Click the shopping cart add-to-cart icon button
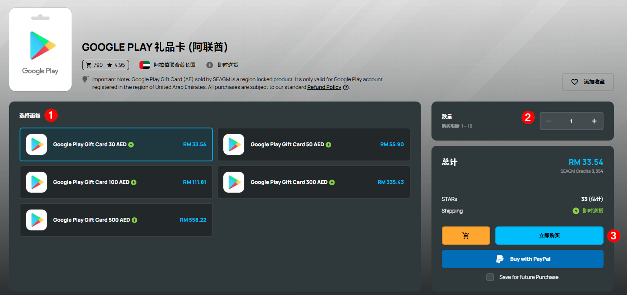This screenshot has width=627, height=295. click(x=466, y=236)
